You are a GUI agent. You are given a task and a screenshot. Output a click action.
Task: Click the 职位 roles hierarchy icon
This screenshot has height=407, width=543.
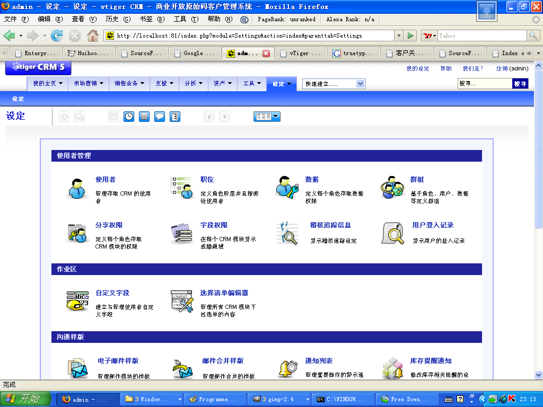181,188
